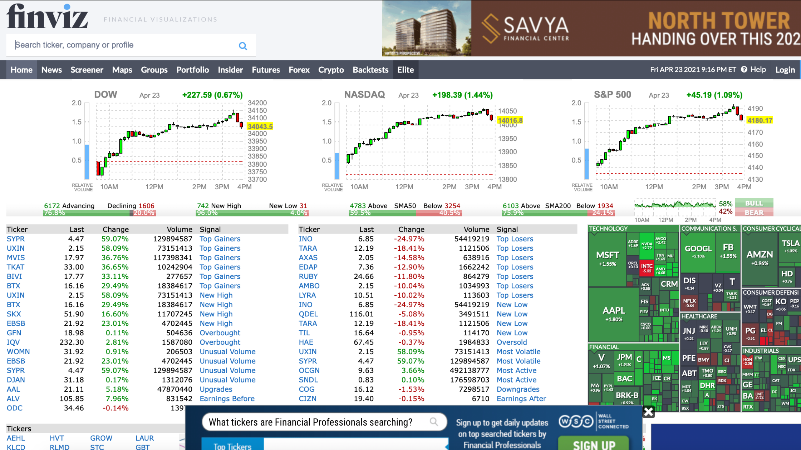Go to the Backtests tab
Screen dimensions: 801x450
pyautogui.click(x=370, y=70)
